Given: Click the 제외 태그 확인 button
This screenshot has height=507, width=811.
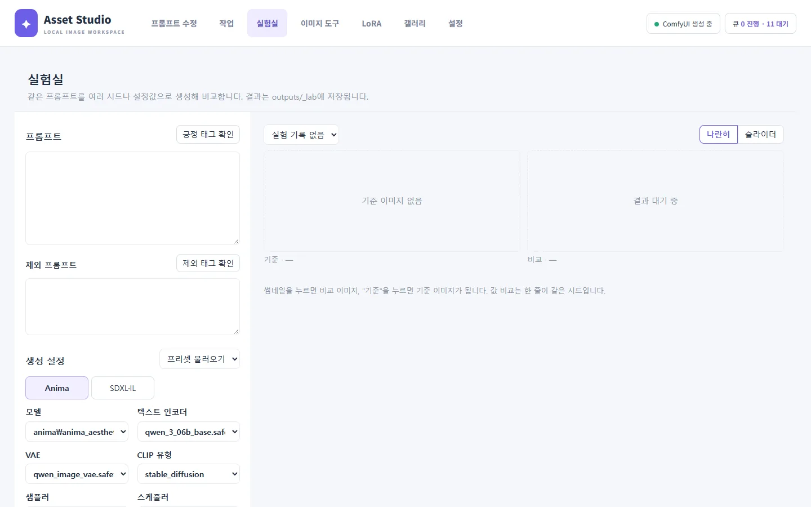Looking at the screenshot, I should pyautogui.click(x=208, y=263).
